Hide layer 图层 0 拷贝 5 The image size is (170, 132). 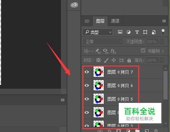coord(87,99)
